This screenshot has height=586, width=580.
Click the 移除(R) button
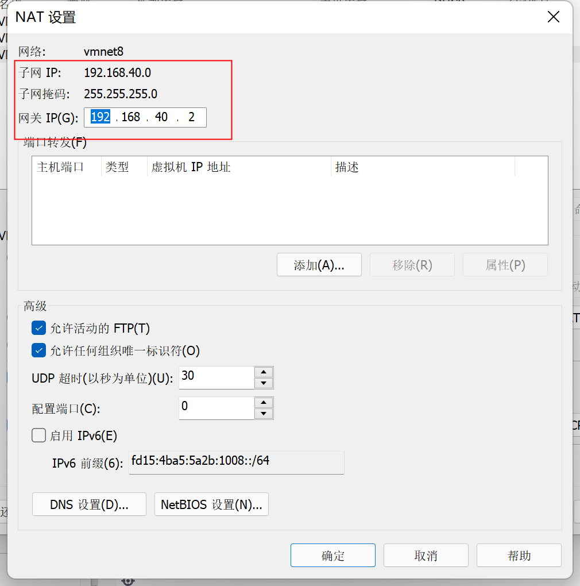pyautogui.click(x=412, y=265)
